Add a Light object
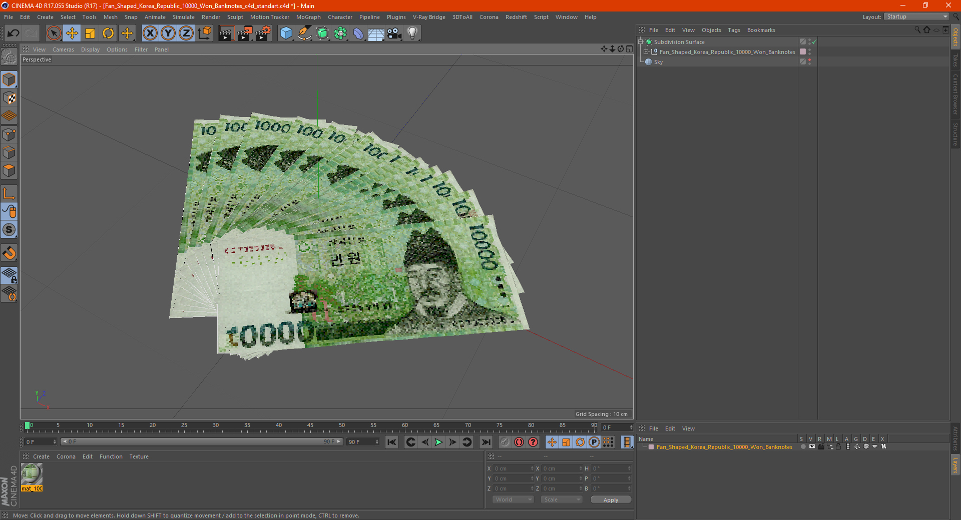 (412, 33)
